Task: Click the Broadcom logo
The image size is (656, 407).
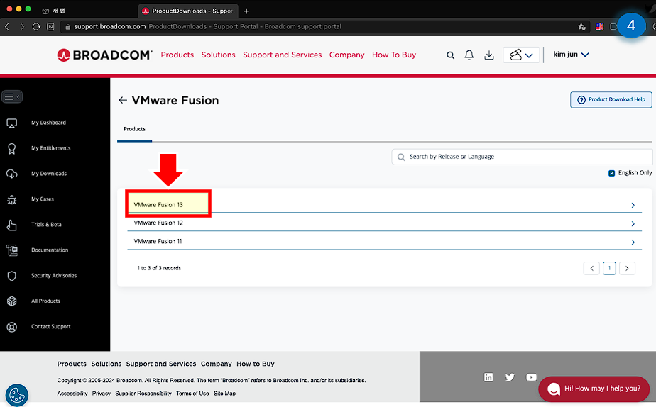Action: pos(104,55)
